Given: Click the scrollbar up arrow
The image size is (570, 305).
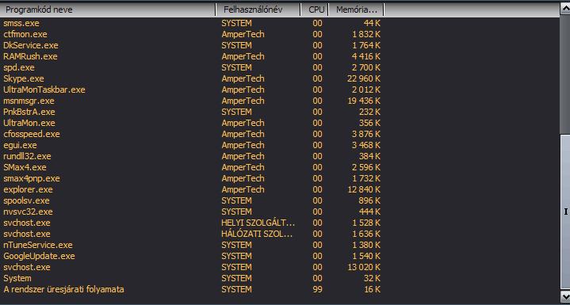Looking at the screenshot, I should pos(565,10).
